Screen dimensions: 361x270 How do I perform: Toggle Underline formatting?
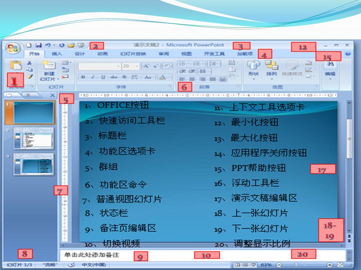click(x=103, y=77)
